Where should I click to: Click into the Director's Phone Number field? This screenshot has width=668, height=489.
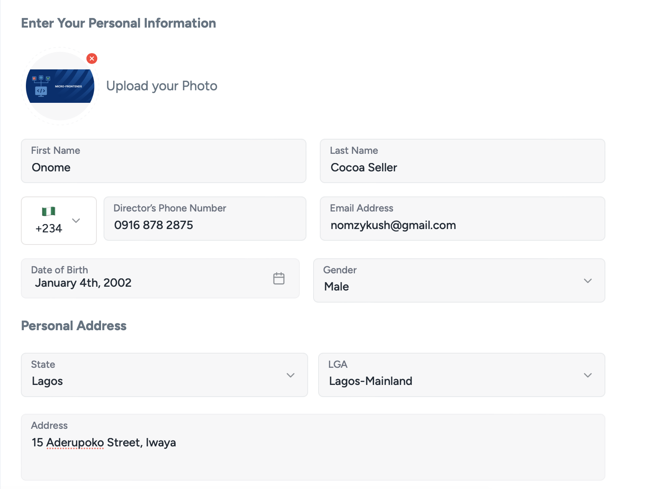click(x=205, y=225)
